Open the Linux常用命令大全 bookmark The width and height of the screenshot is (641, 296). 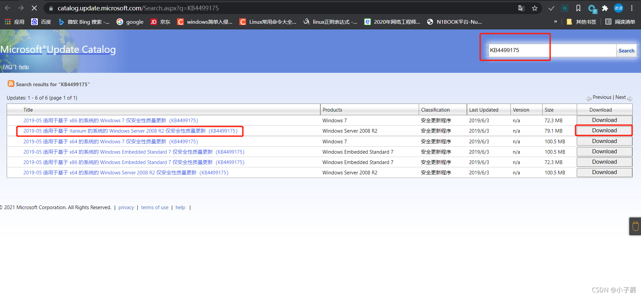tap(268, 22)
